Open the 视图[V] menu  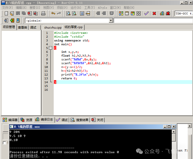click(x=48, y=8)
